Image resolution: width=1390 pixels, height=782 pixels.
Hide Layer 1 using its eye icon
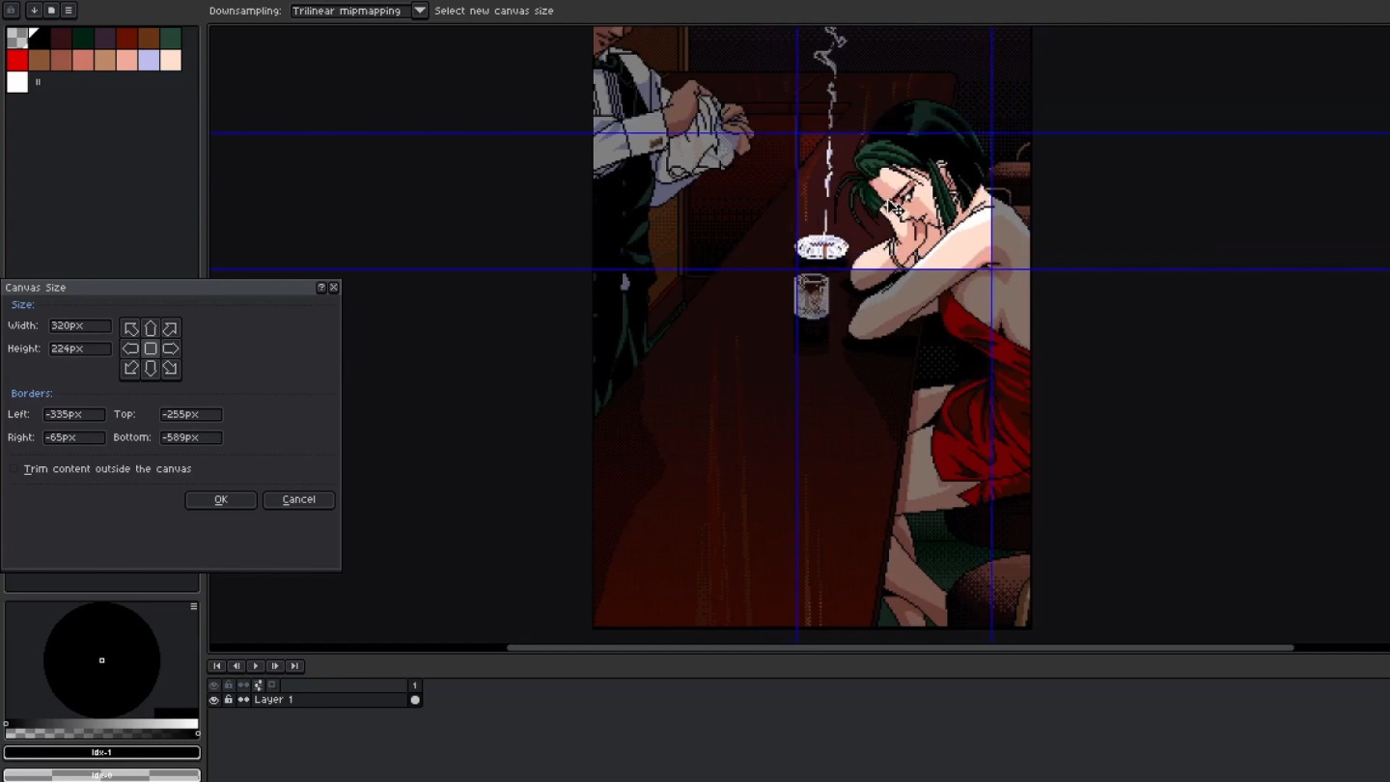[214, 700]
